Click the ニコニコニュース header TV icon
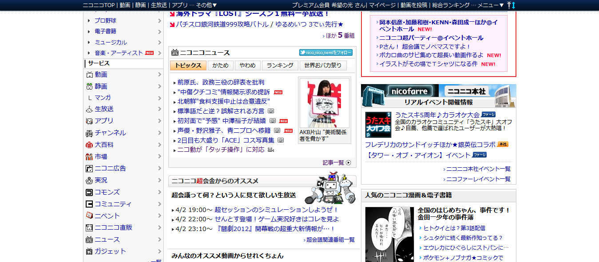This screenshot has height=262, width=599. click(175, 53)
